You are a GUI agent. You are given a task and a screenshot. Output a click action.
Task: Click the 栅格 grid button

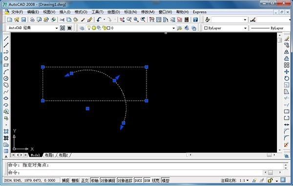click(75, 181)
